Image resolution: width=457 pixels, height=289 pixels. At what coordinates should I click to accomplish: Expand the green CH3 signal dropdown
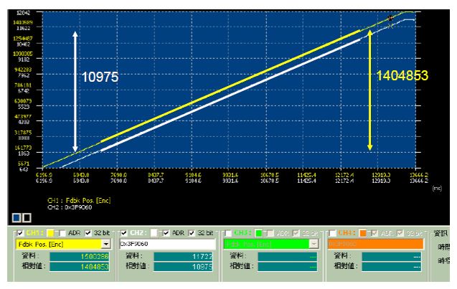(x=315, y=244)
